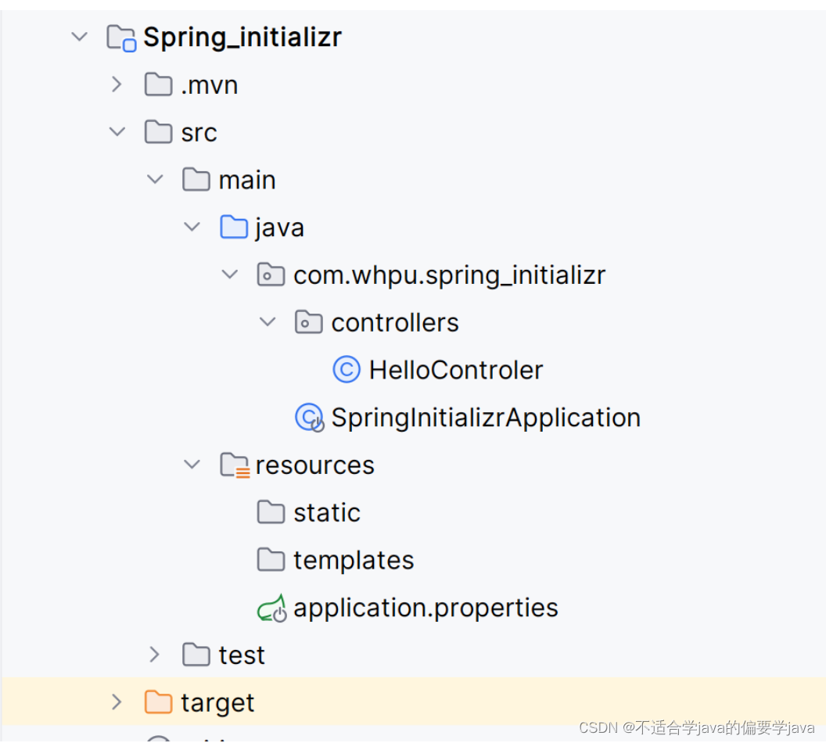Collapse the main folder chevron
Viewport: 826px width, 743px height.
pos(155,180)
